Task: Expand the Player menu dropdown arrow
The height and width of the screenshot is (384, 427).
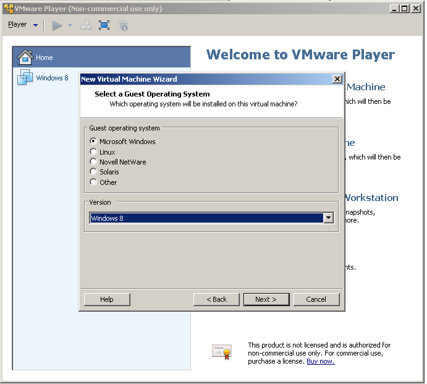Action: click(35, 25)
